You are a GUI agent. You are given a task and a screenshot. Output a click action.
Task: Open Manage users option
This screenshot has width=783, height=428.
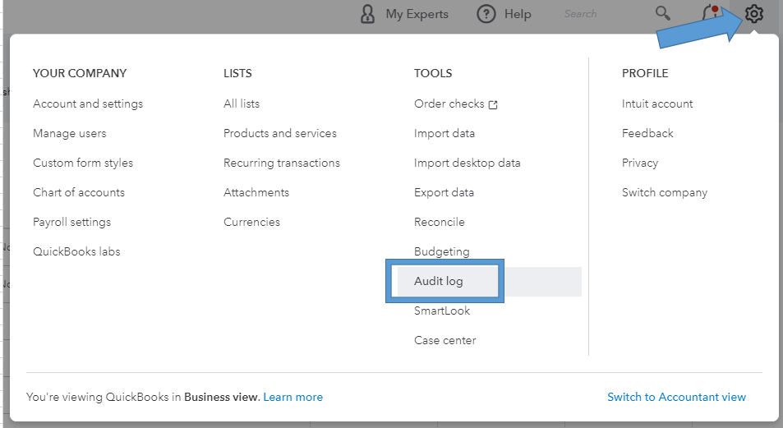[70, 133]
